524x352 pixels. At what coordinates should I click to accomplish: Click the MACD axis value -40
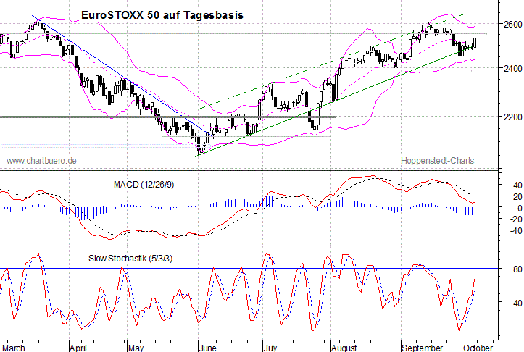click(x=515, y=230)
